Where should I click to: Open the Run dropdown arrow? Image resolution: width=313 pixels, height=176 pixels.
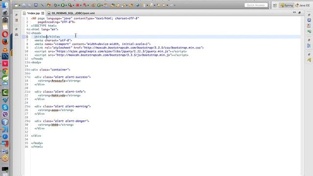(x=66, y=5)
